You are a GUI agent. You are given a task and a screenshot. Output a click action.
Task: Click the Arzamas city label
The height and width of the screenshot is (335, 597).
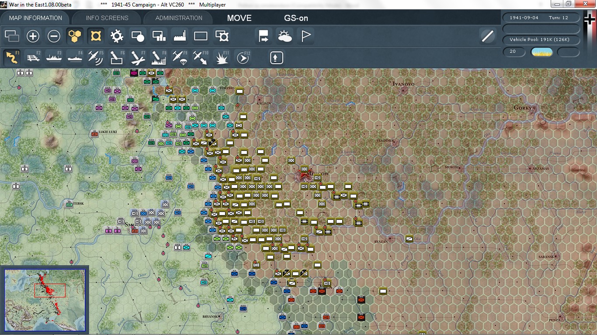tap(540, 168)
